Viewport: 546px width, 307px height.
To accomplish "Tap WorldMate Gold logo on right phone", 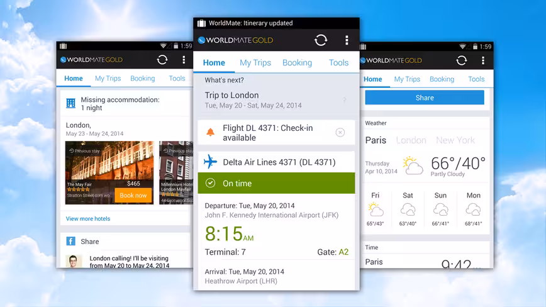I will [x=391, y=60].
